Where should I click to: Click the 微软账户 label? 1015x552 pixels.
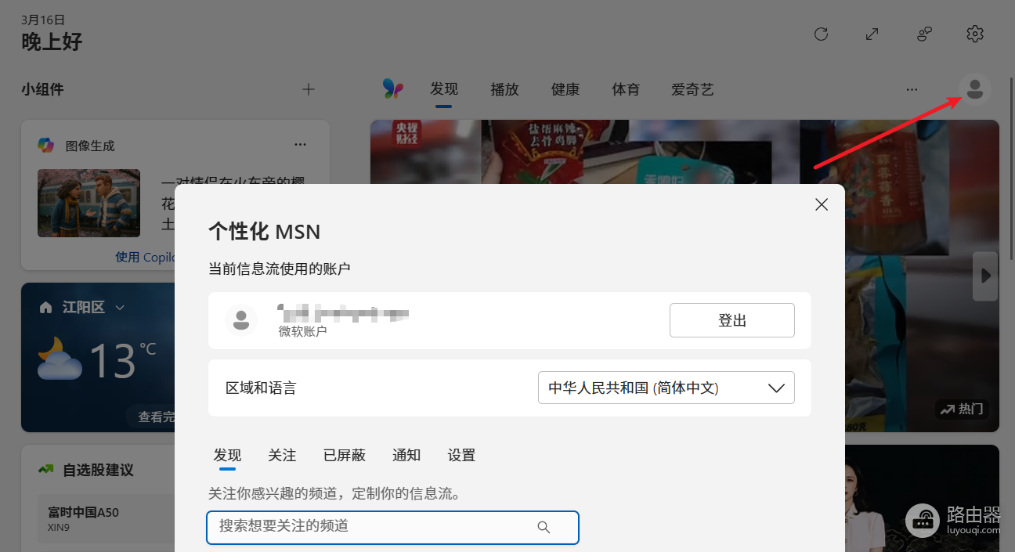(302, 331)
